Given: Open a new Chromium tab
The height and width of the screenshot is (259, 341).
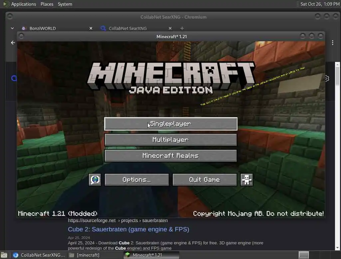Looking at the screenshot, I should (x=182, y=29).
